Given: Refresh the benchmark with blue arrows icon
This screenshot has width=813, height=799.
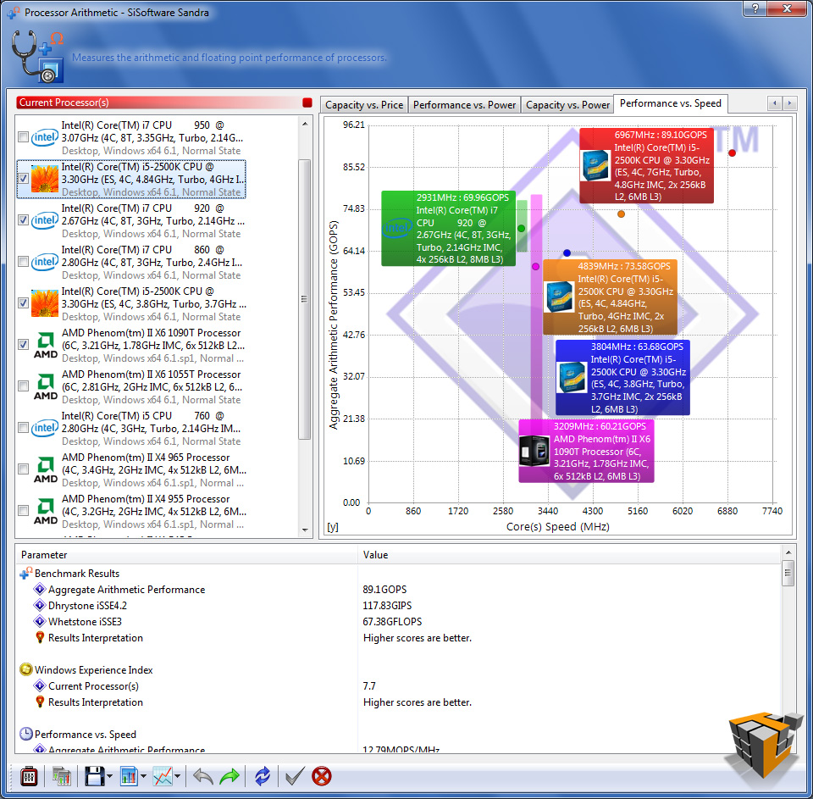Looking at the screenshot, I should point(263,776).
